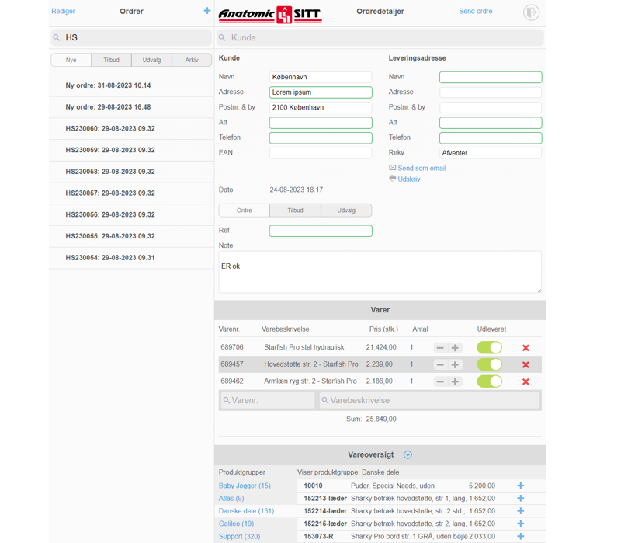621x543 pixels.
Task: Open Support (320) product group
Action: [240, 536]
